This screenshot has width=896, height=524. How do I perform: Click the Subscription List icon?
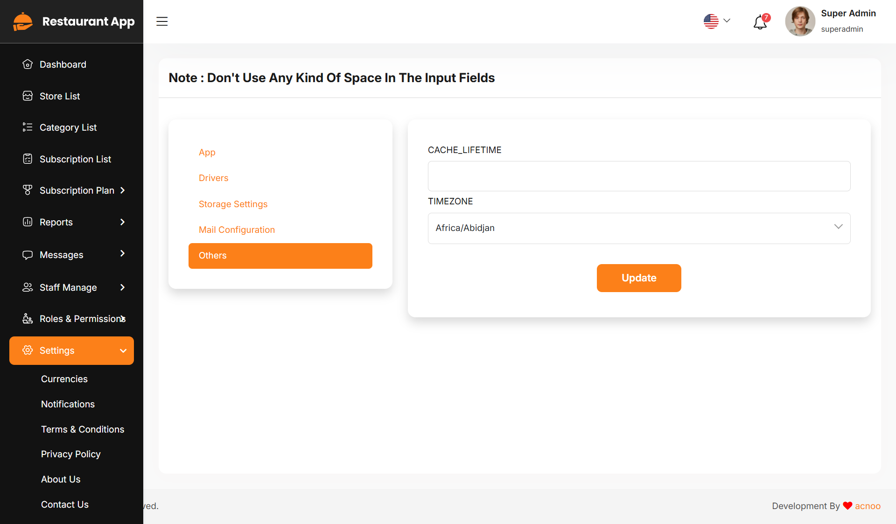(x=28, y=159)
